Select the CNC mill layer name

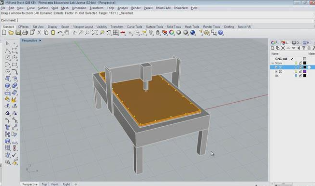pyautogui.click(x=281, y=59)
